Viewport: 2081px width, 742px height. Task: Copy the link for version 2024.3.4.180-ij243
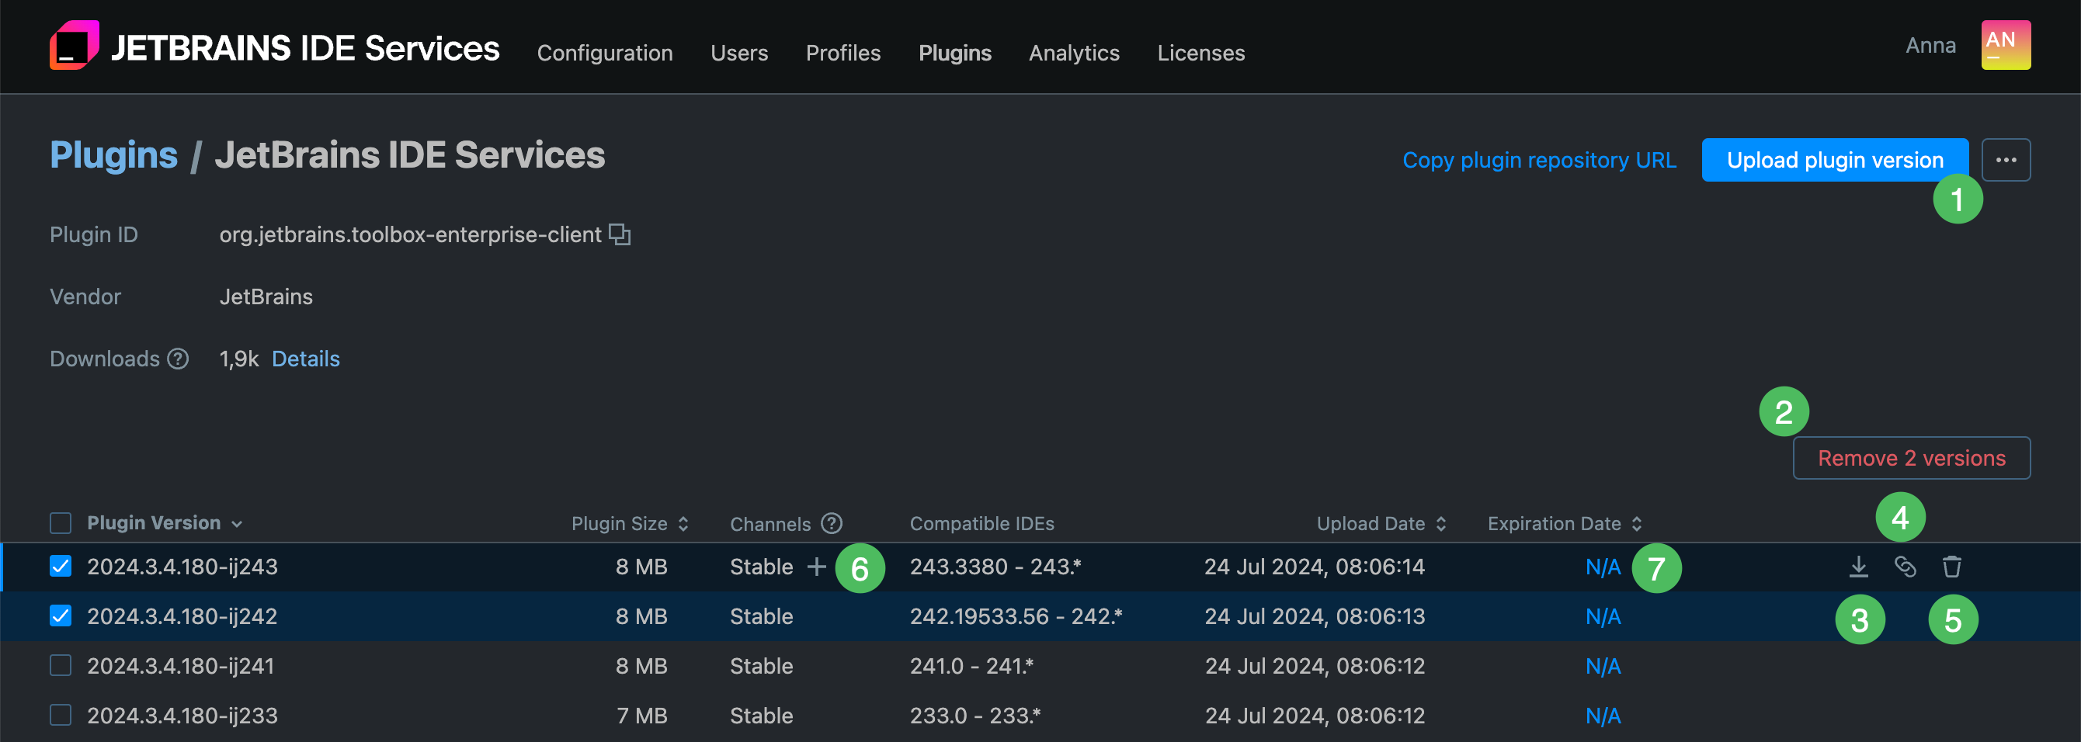click(x=1906, y=567)
